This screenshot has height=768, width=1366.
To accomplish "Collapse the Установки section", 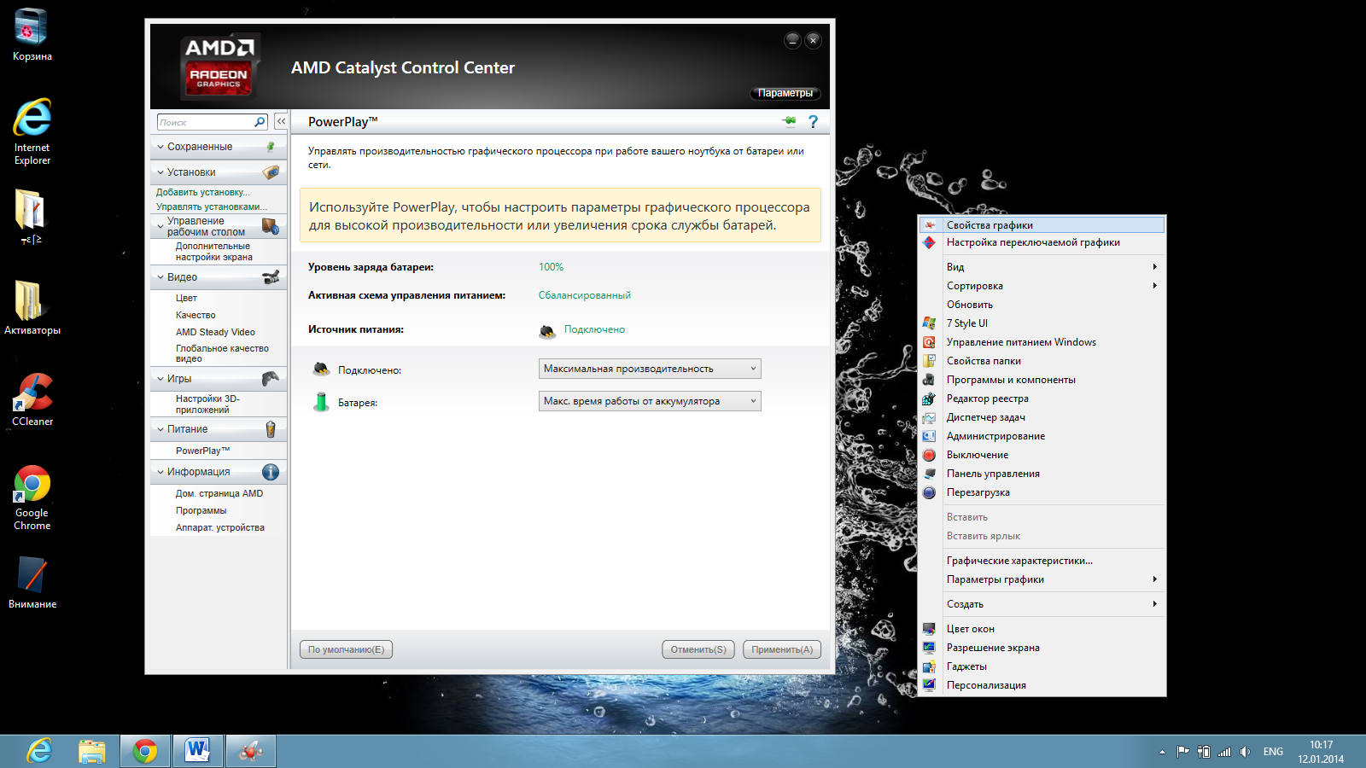I will [x=160, y=172].
